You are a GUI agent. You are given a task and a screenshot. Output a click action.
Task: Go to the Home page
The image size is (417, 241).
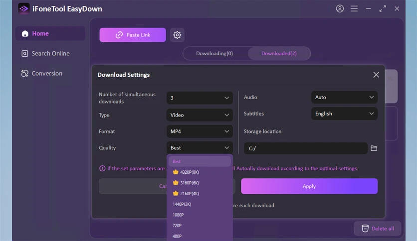50,33
